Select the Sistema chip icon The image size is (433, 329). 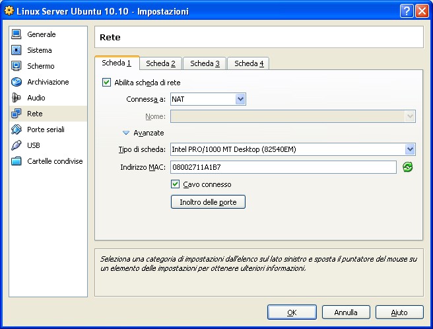click(17, 50)
